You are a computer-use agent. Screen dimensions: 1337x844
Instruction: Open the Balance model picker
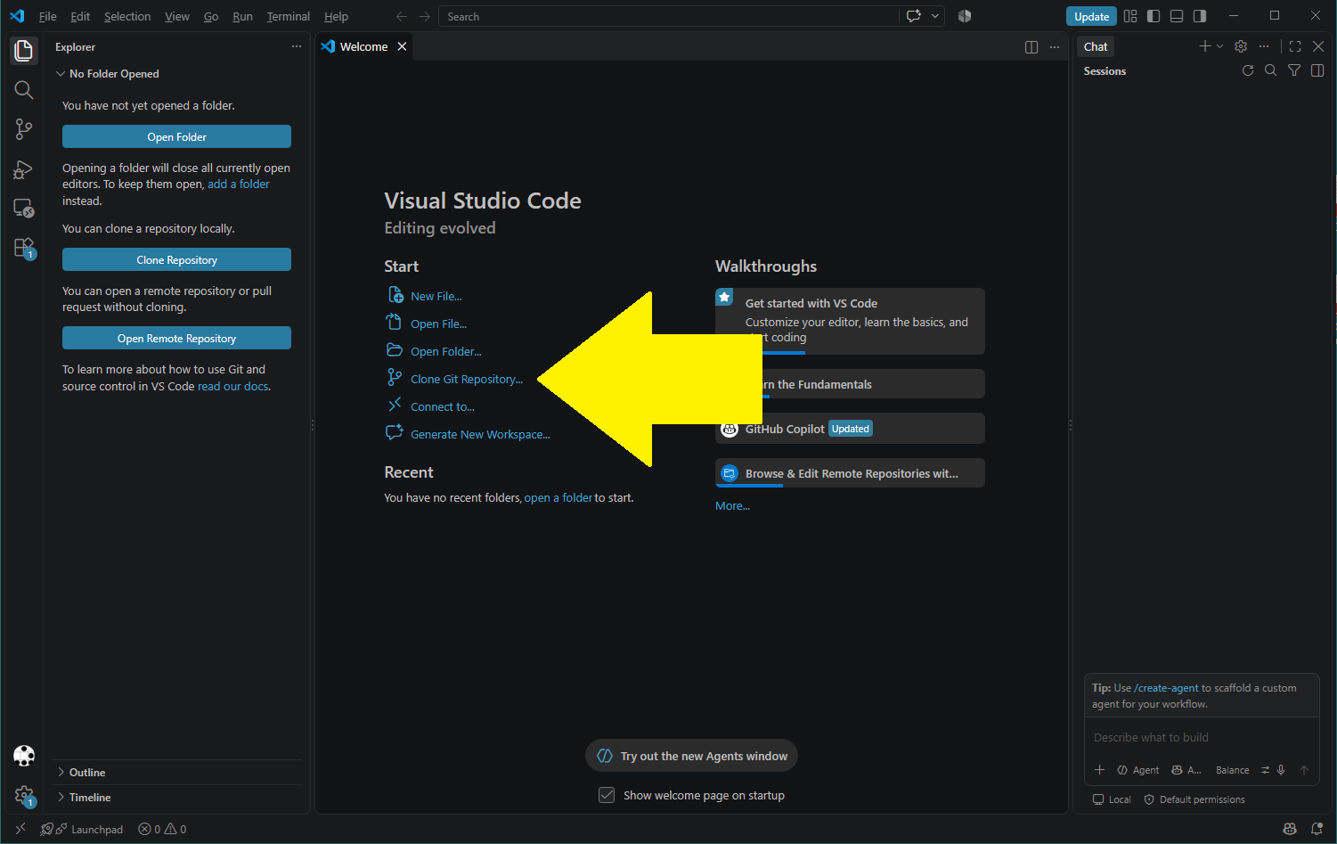1233,770
